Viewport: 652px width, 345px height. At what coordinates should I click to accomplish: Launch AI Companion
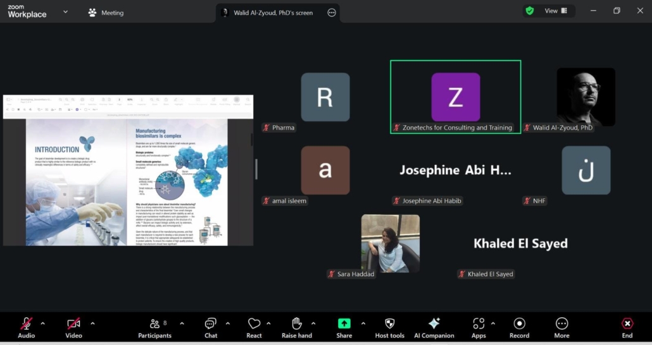(x=434, y=327)
